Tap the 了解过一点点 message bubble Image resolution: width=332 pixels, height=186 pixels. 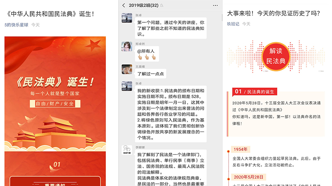(x=151, y=74)
